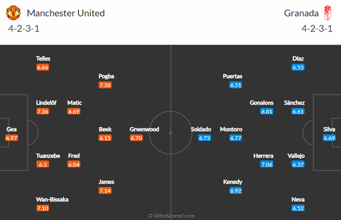Click player name Díaz
This screenshot has width=341, height=220.
(x=298, y=58)
